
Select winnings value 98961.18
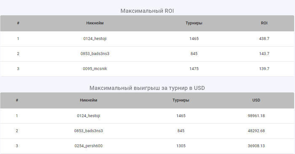pos(256,116)
